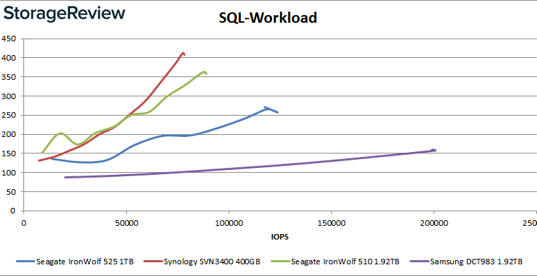This screenshot has width=537, height=276.
Task: Click the IOPS axis title
Action: 280,237
